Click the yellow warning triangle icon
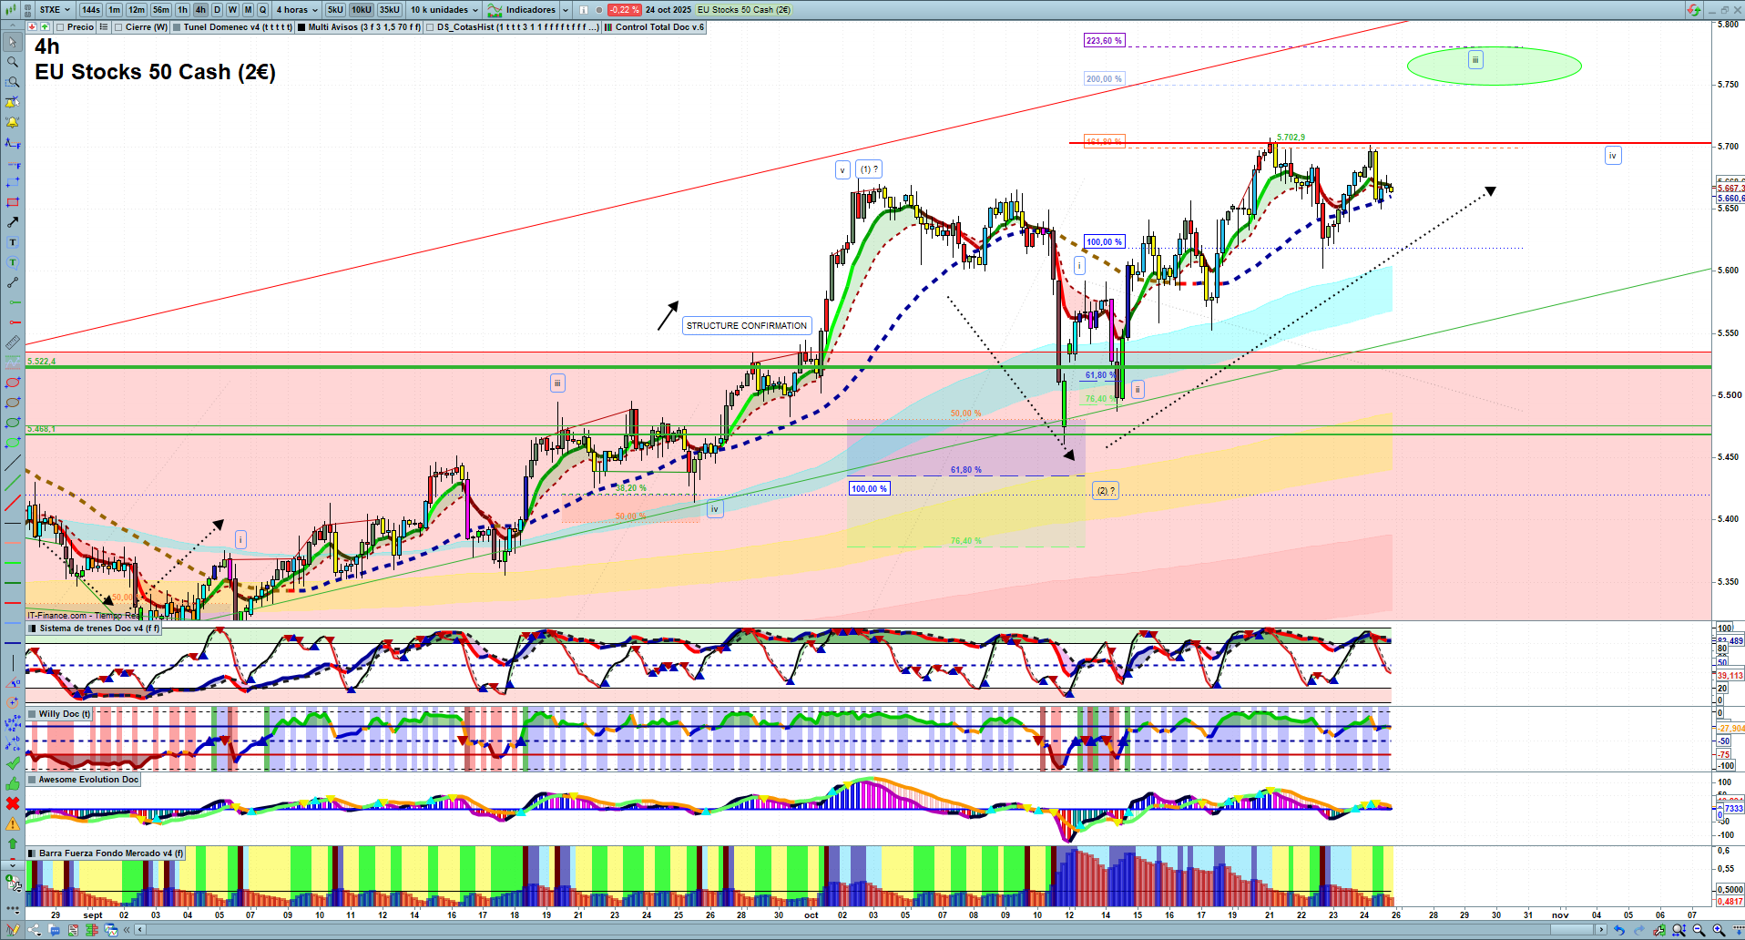This screenshot has width=1745, height=940. point(13,823)
